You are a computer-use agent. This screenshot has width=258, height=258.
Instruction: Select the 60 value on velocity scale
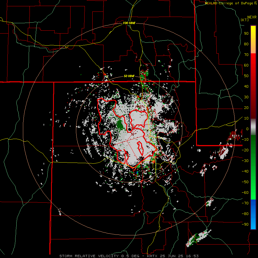(246, 65)
